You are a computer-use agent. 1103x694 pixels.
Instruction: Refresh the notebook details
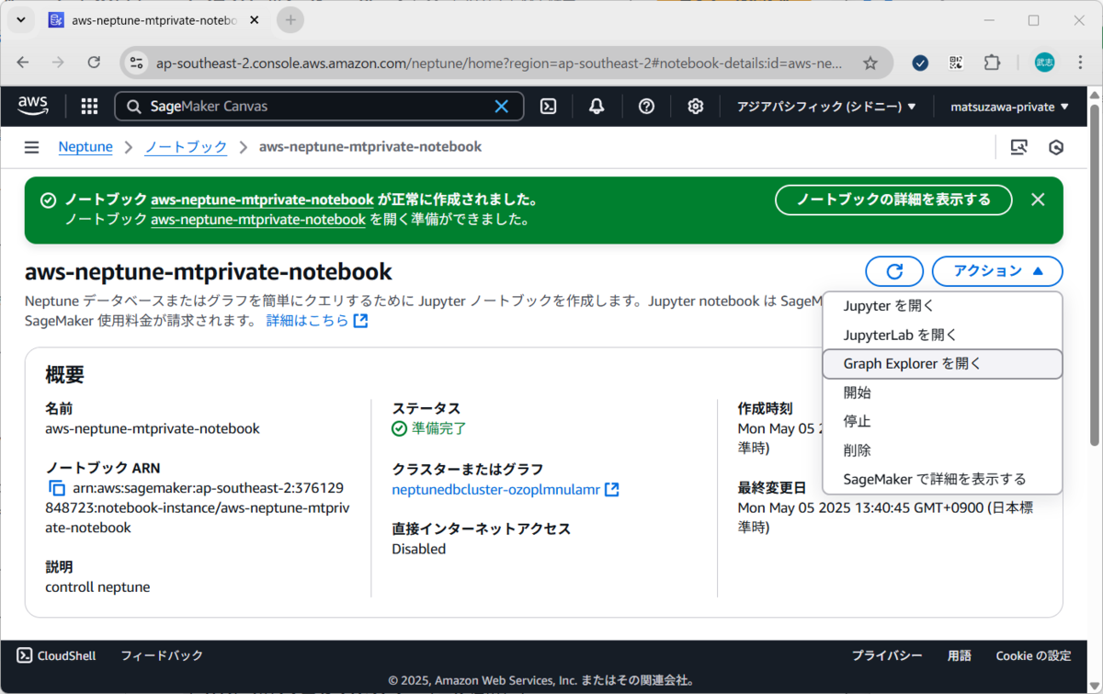tap(894, 271)
